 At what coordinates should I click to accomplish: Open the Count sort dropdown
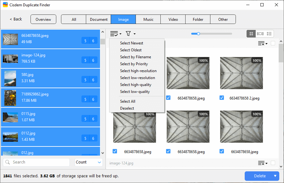[88, 162]
